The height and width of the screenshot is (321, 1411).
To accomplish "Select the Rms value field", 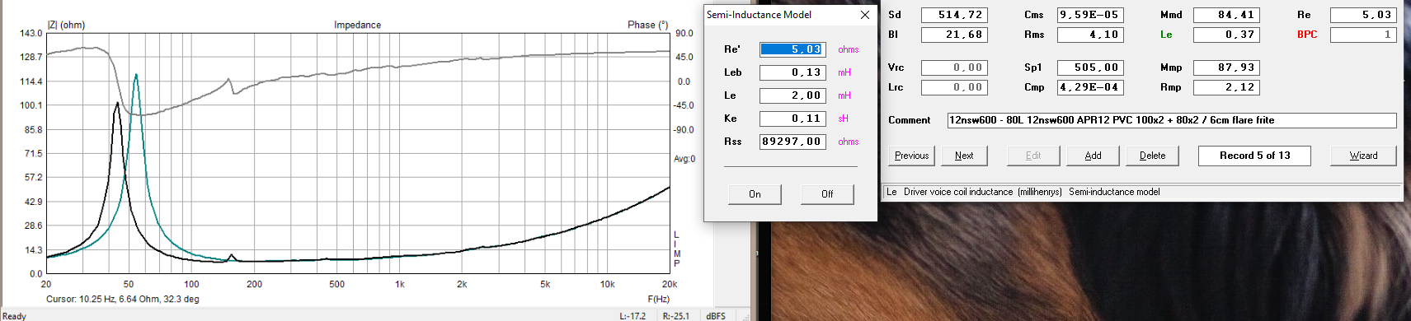I will (x=1089, y=35).
